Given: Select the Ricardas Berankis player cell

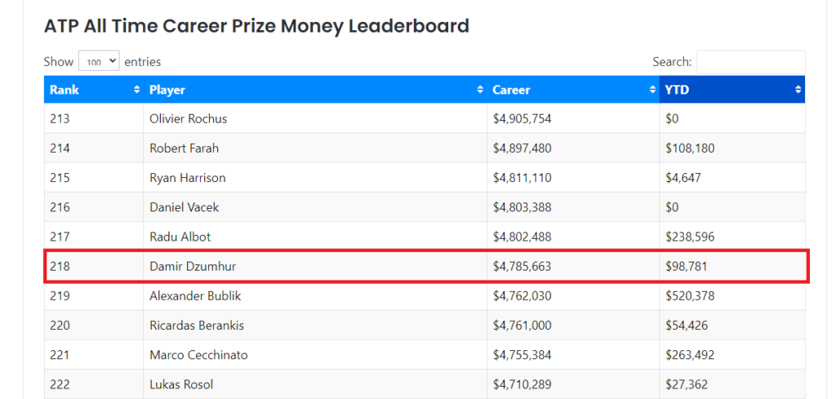Looking at the screenshot, I should click(196, 326).
